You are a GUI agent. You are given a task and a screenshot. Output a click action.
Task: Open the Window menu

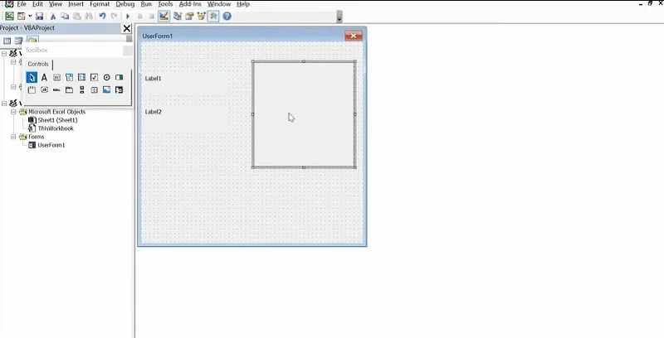(219, 4)
